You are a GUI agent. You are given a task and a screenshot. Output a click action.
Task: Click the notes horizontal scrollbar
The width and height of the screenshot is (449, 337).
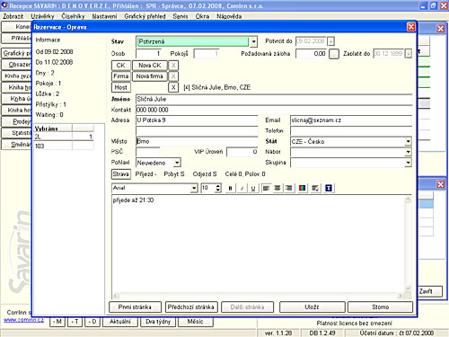click(258, 296)
